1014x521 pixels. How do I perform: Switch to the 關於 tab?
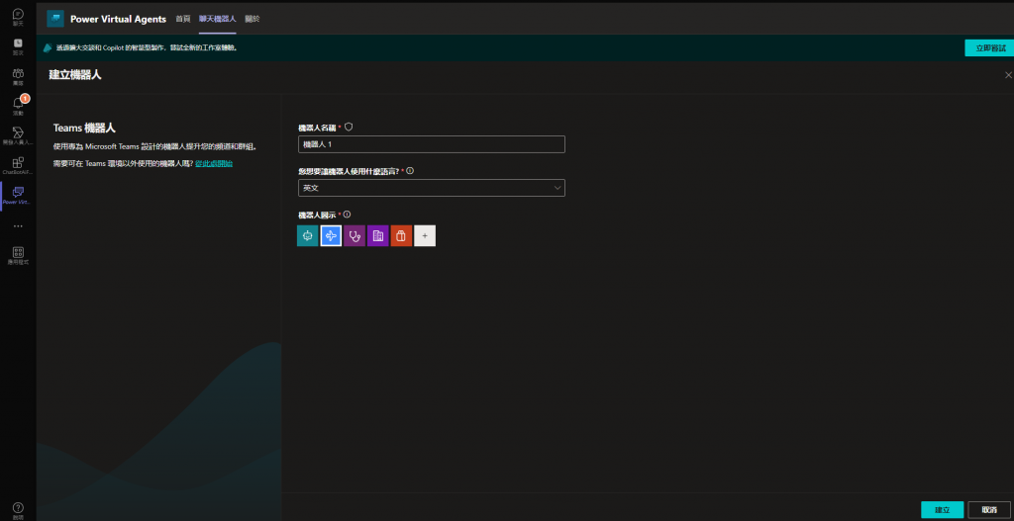tap(253, 19)
